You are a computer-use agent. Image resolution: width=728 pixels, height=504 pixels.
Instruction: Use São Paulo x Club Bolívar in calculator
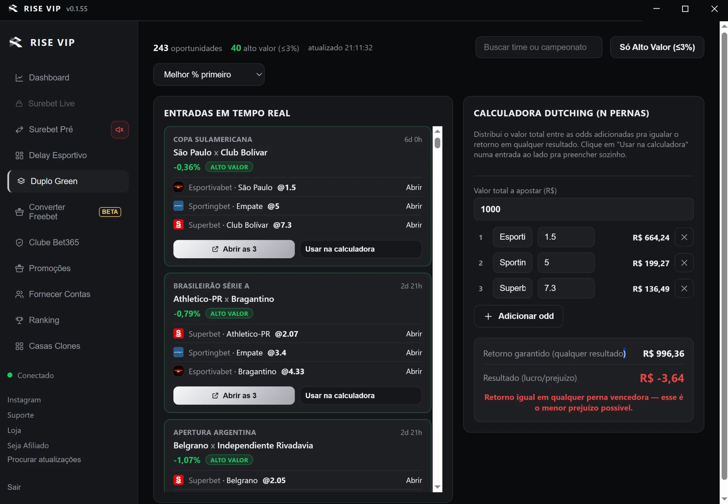(361, 249)
